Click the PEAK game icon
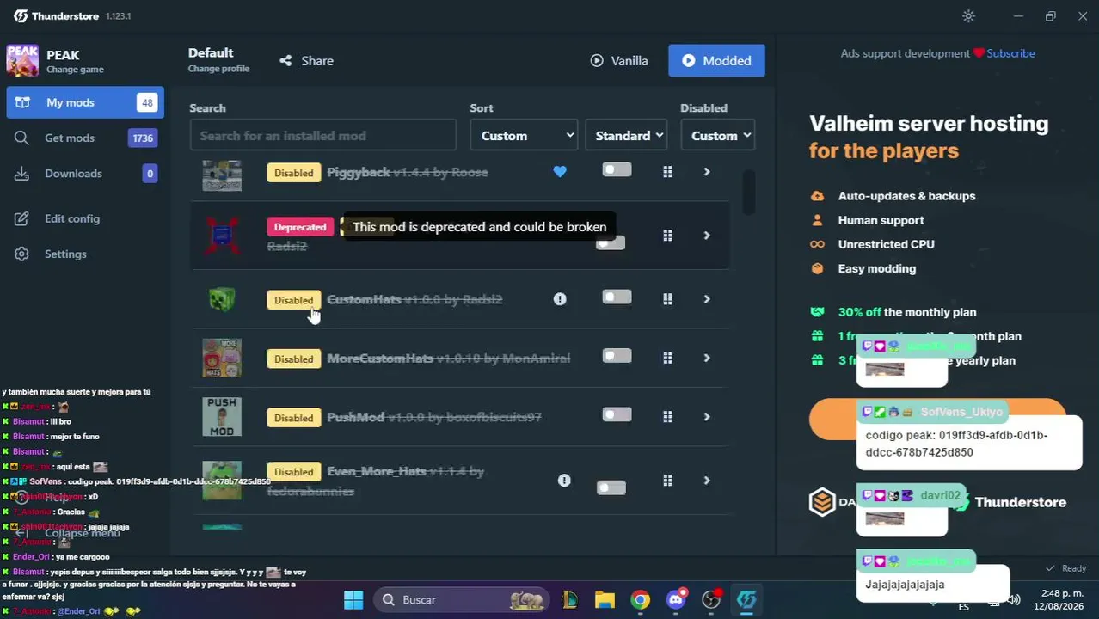This screenshot has height=619, width=1099. point(22,60)
